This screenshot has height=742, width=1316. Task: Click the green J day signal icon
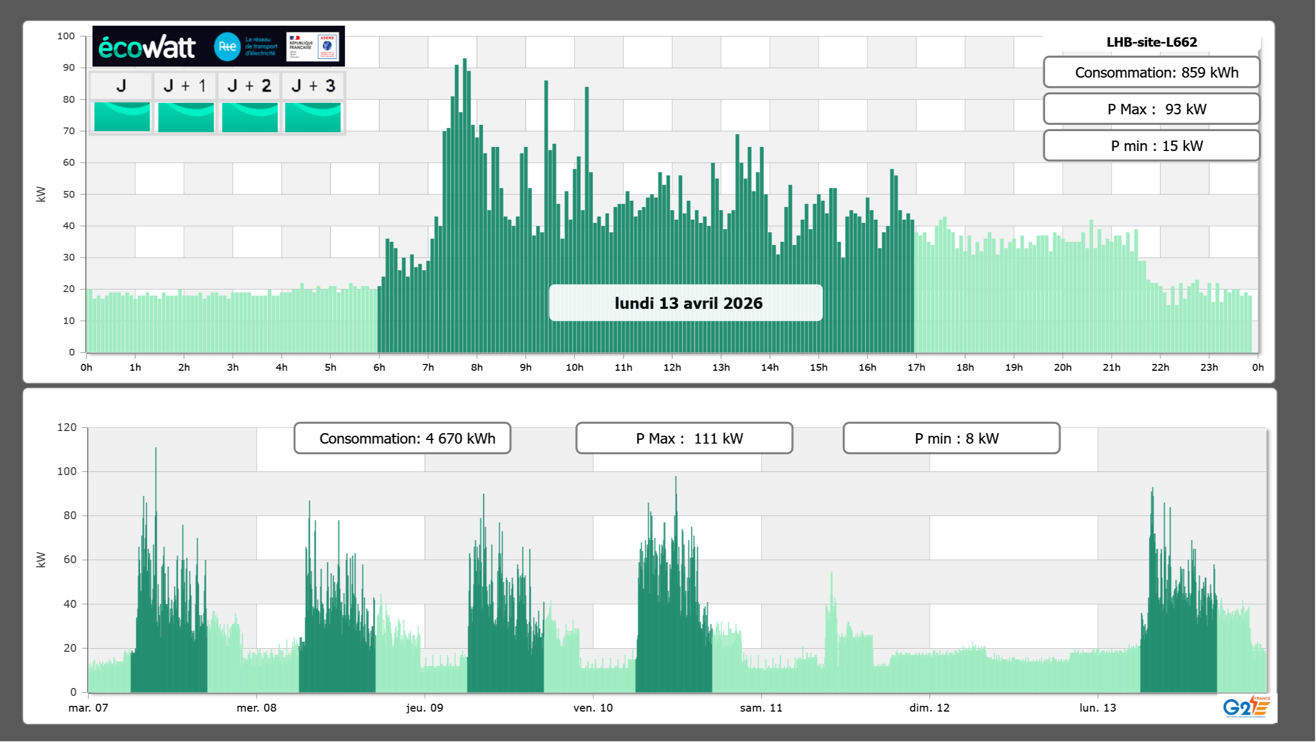(x=122, y=117)
